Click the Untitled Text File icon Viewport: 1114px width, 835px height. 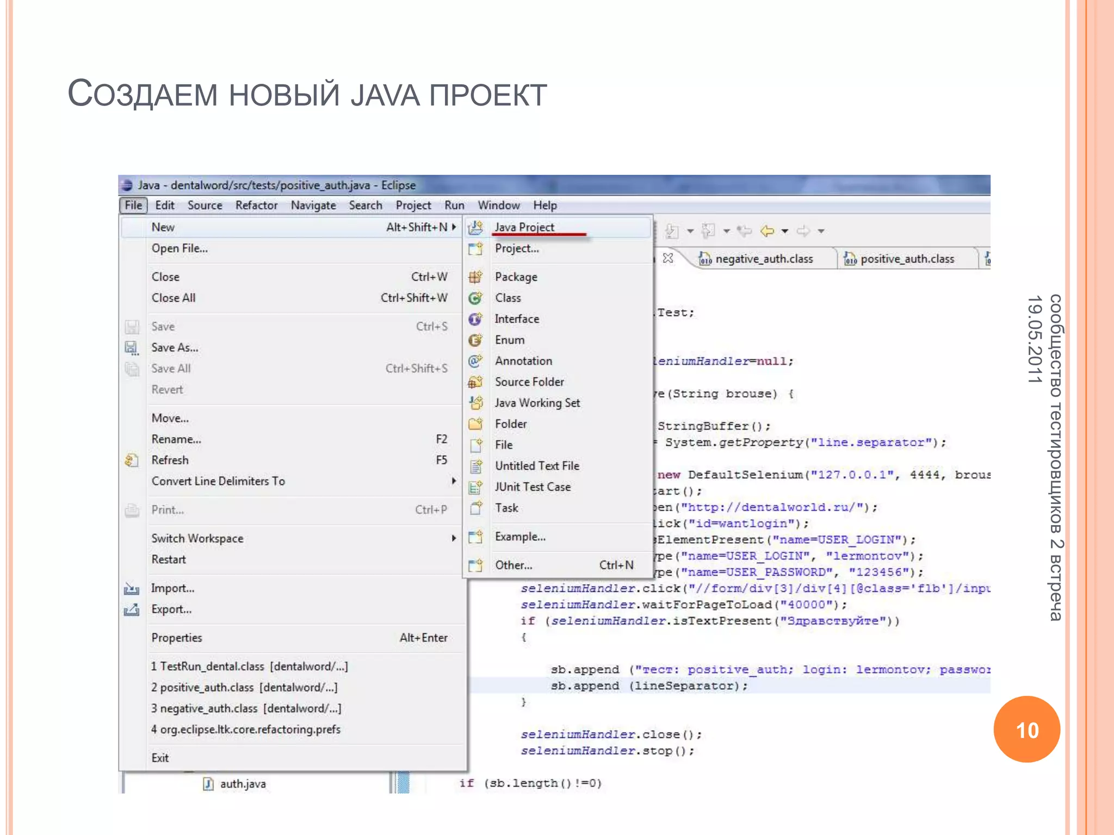pyautogui.click(x=475, y=466)
